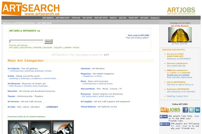Open the first featured artist thumbnail

coord(19,128)
